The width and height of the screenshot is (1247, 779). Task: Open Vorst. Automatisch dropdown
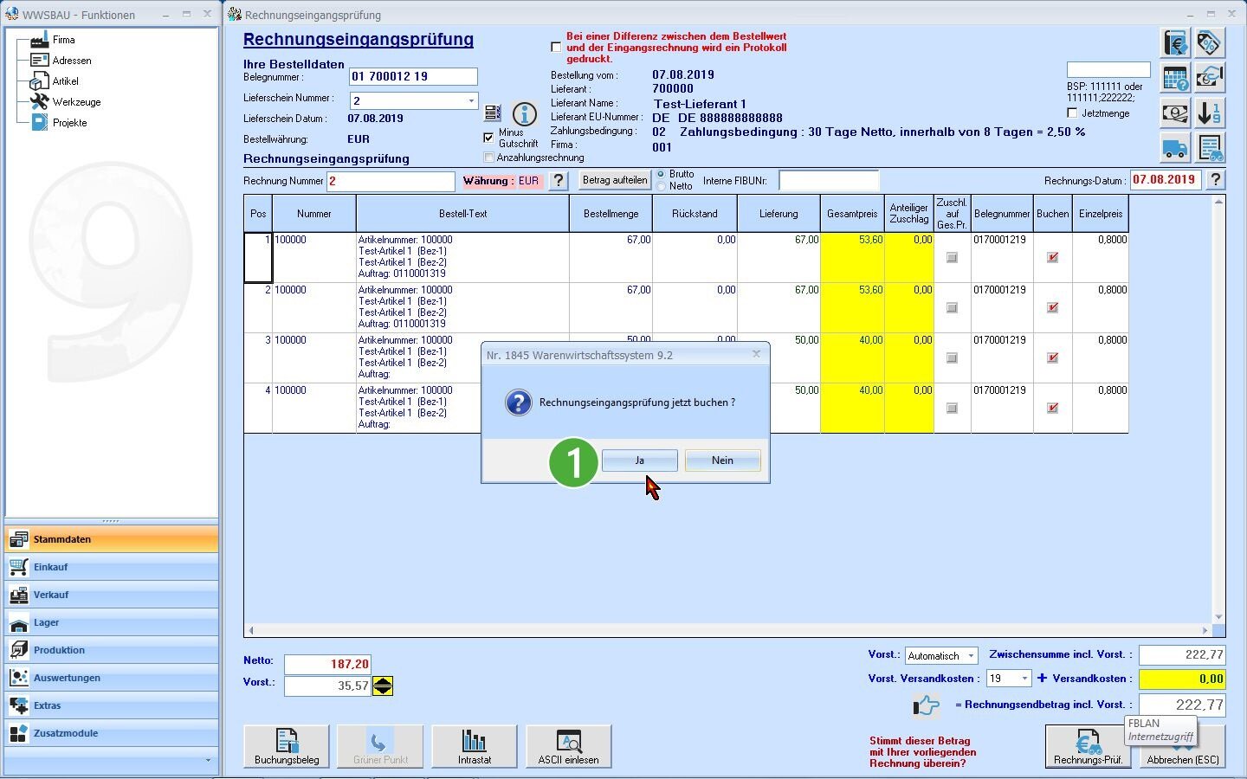[971, 656]
